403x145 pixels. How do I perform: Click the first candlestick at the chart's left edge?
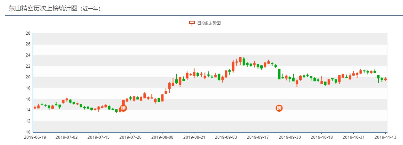point(35,108)
